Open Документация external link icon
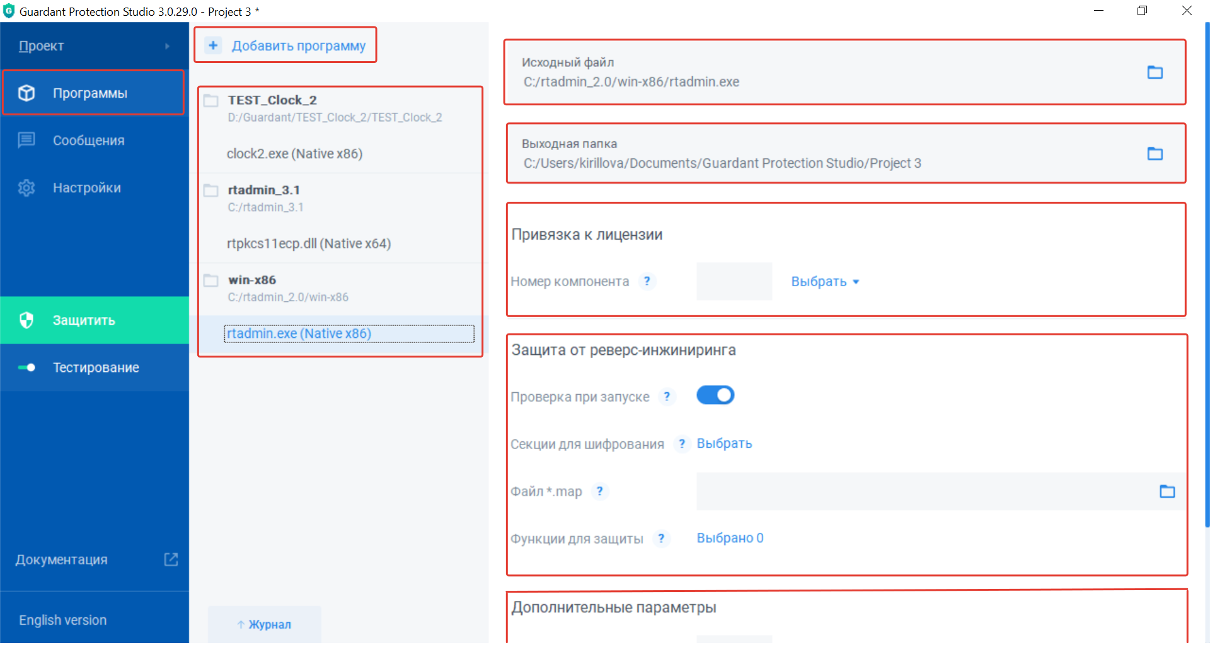This screenshot has height=645, width=1210. point(171,559)
